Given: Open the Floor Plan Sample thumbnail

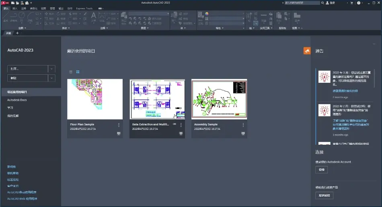Looking at the screenshot, I should click(x=95, y=99).
